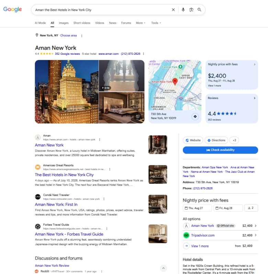Open the Aman Spa New York department link
The height and width of the screenshot is (274, 268).
215,167
